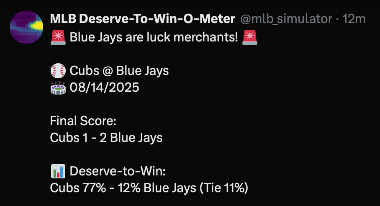380x206 pixels.
Task: Click the 'Final Score:' label
Action: (x=82, y=121)
